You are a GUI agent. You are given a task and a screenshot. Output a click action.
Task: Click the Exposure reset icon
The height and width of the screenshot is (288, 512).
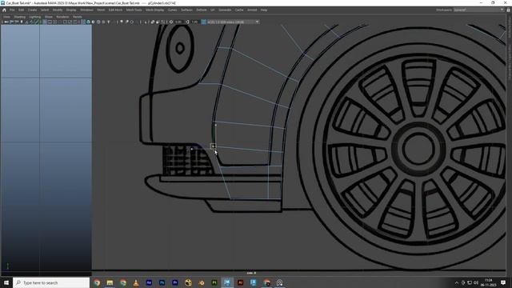pos(171,22)
